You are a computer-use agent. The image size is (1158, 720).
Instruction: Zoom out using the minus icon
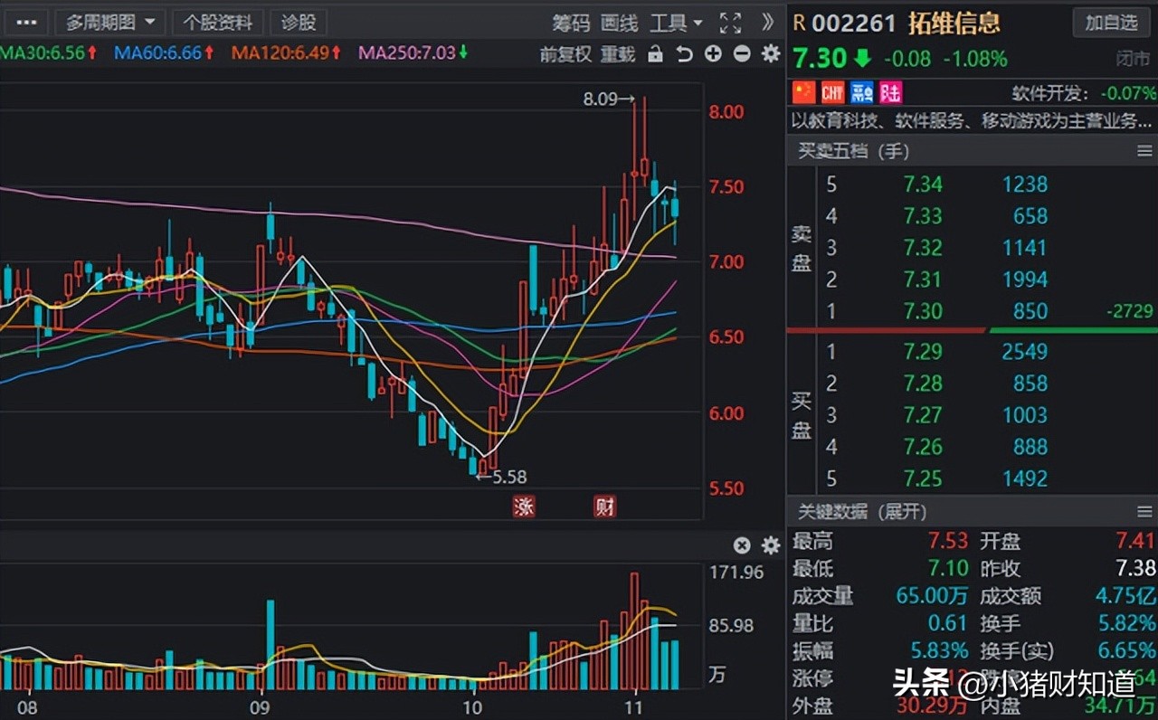[x=741, y=54]
